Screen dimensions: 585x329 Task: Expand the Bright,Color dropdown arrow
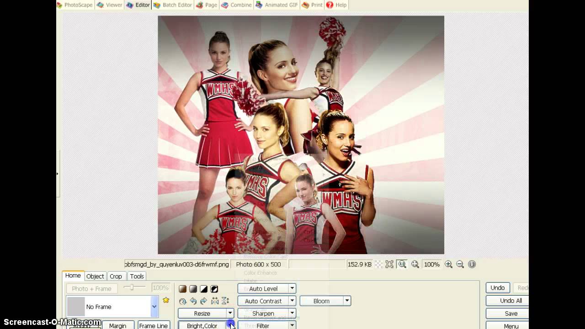[230, 326]
